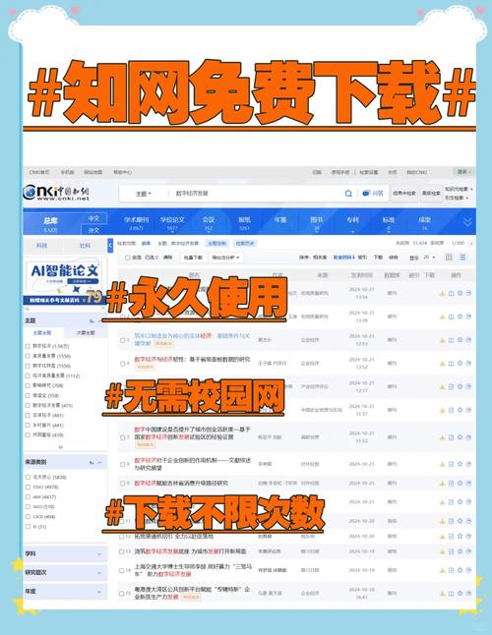
Task: Select the 社科 category tab
Action: [85, 246]
